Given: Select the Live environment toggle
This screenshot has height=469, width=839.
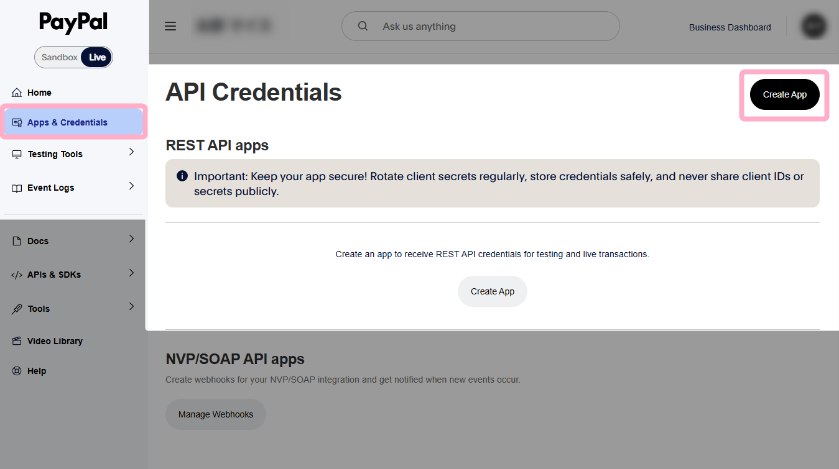Looking at the screenshot, I should coord(97,57).
